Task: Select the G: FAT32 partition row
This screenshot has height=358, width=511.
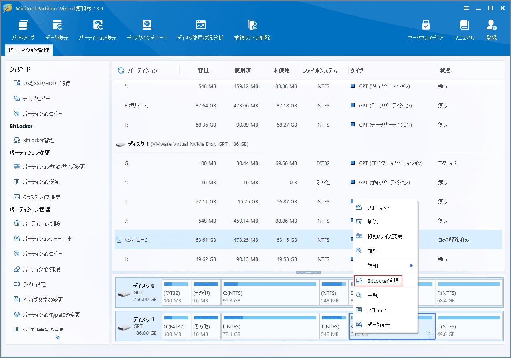Action: coord(308,163)
